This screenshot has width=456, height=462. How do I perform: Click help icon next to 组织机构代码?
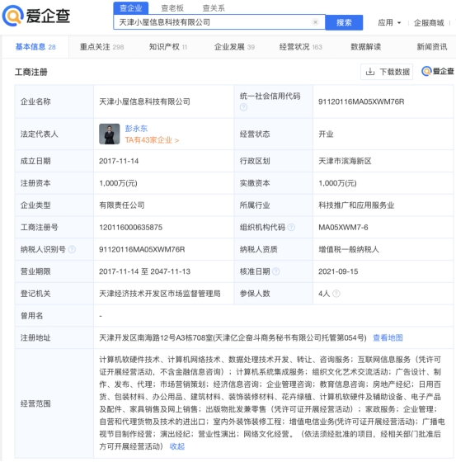[x=291, y=227]
